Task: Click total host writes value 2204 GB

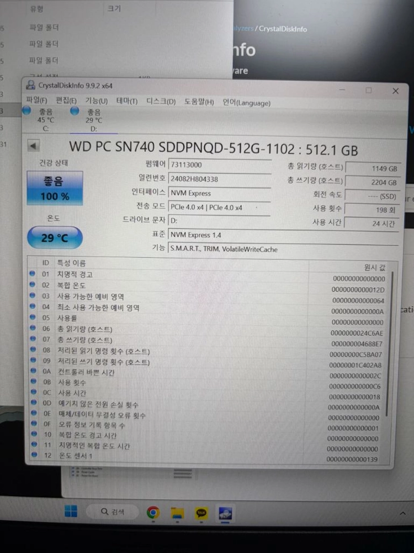Action: (372, 182)
